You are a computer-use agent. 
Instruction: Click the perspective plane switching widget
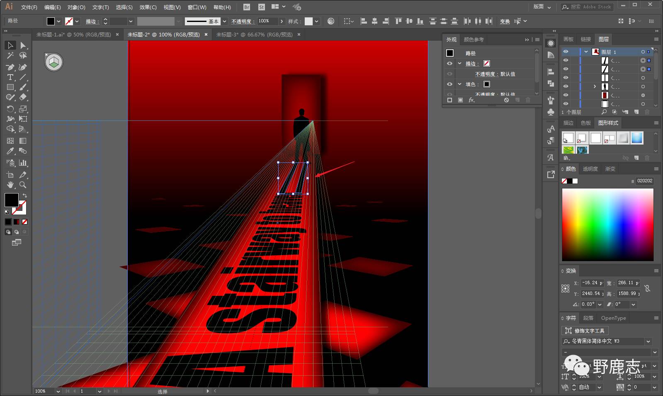(54, 63)
